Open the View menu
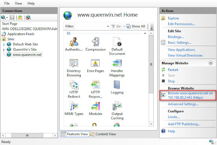This screenshot has width=217, height=145. tap(18, 3)
